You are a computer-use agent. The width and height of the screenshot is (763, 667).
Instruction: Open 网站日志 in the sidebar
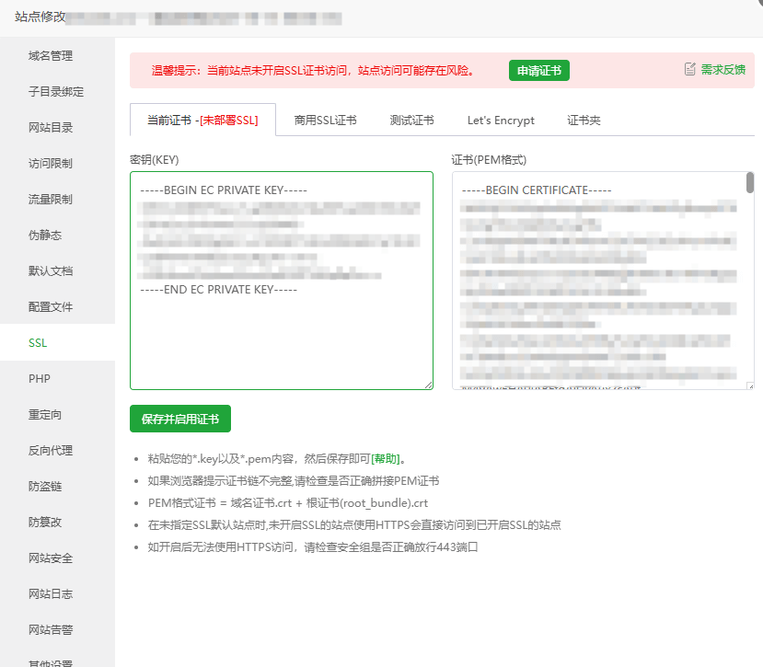click(51, 594)
